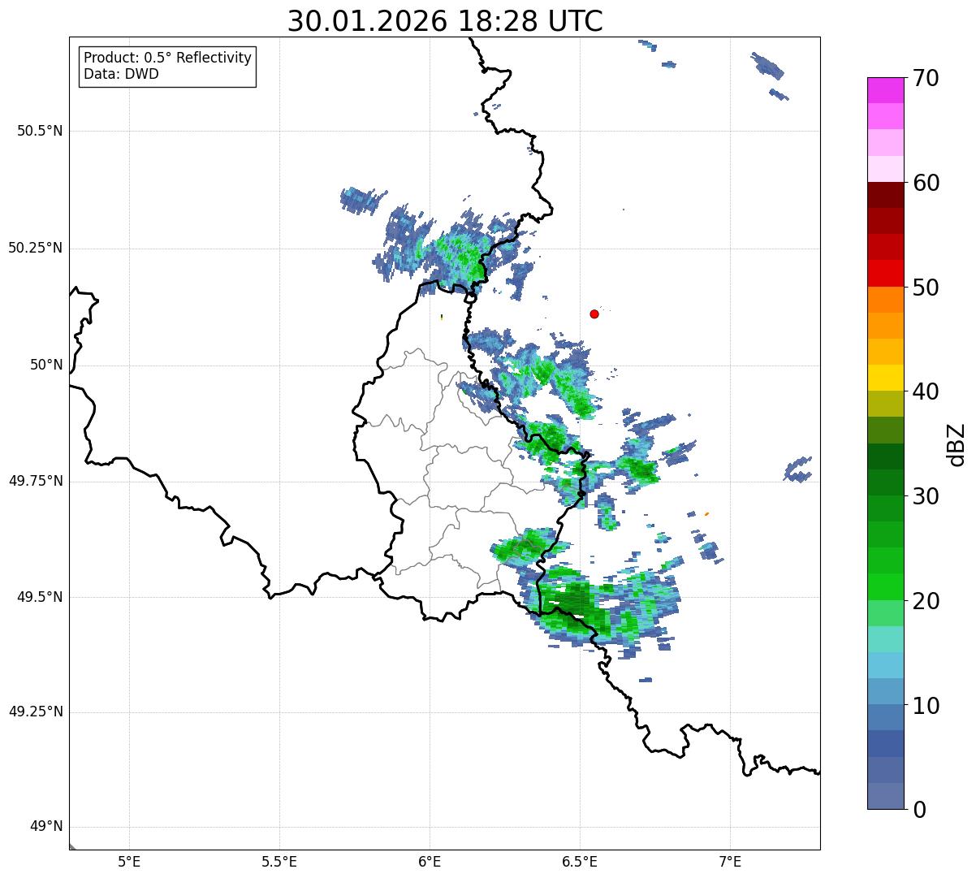
Task: Click the 7°E longitude label
Action: [x=731, y=862]
